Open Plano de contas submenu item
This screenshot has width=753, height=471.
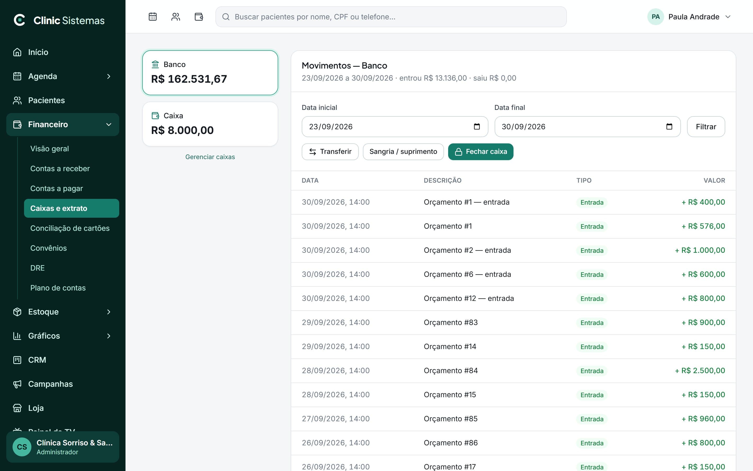click(x=72, y=288)
